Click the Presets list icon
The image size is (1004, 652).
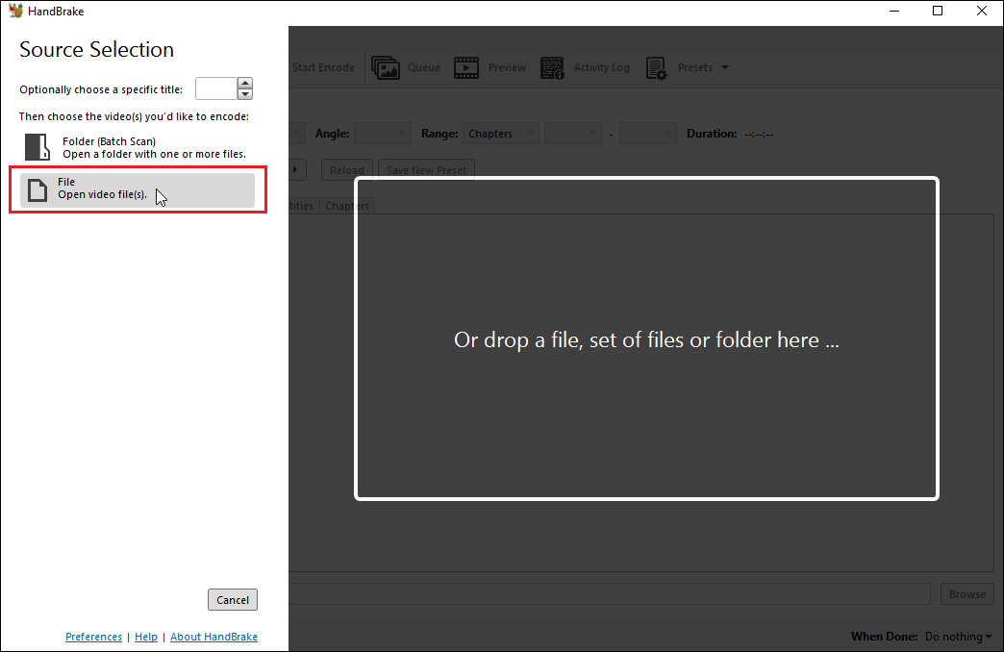pyautogui.click(x=656, y=67)
